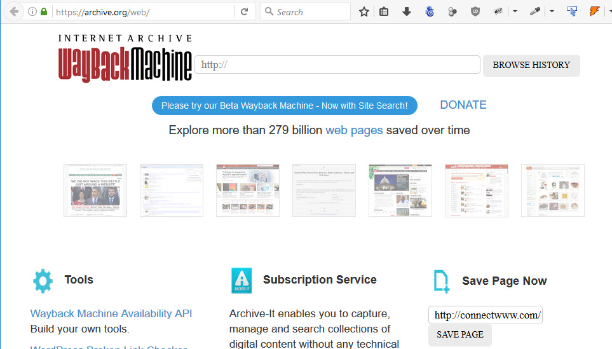
Task: Follow the 'web pages' link
Action: (x=354, y=130)
